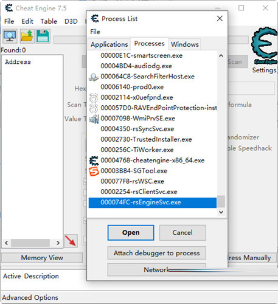Click the orange SGTool.exe icon
This screenshot has height=304, width=278.
pos(94,171)
